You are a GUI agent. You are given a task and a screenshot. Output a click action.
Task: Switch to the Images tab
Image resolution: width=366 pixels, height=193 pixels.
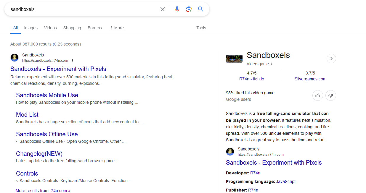point(31,28)
